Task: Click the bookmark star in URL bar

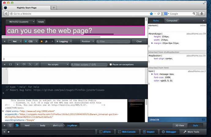Action: click(151, 14)
